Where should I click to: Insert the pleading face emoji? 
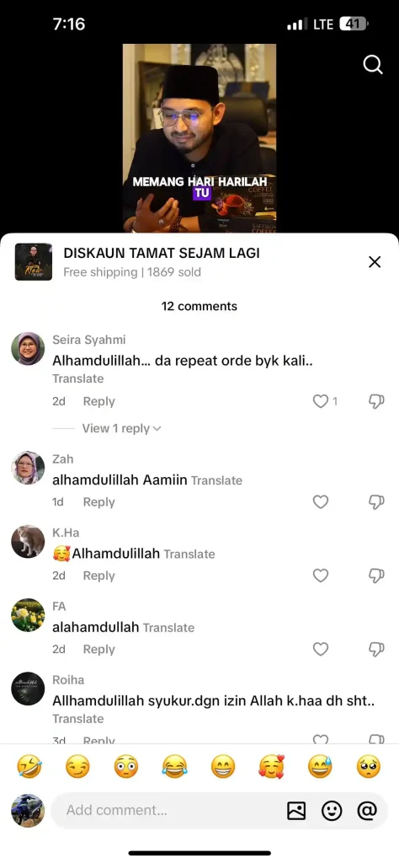pyautogui.click(x=368, y=767)
